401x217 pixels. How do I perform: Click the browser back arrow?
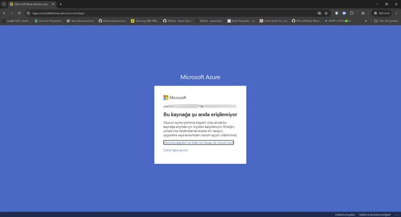pyautogui.click(x=4, y=13)
